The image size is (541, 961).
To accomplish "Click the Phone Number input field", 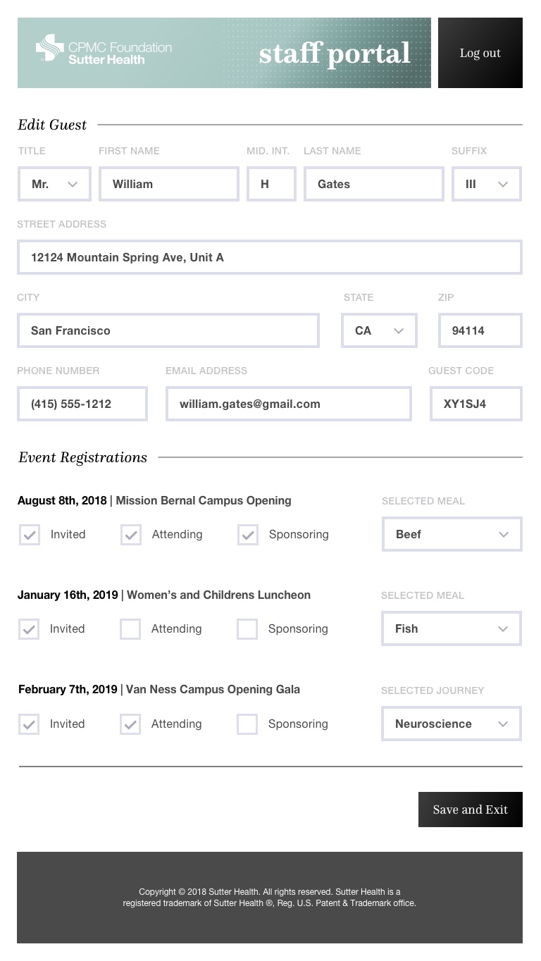I will [82, 404].
